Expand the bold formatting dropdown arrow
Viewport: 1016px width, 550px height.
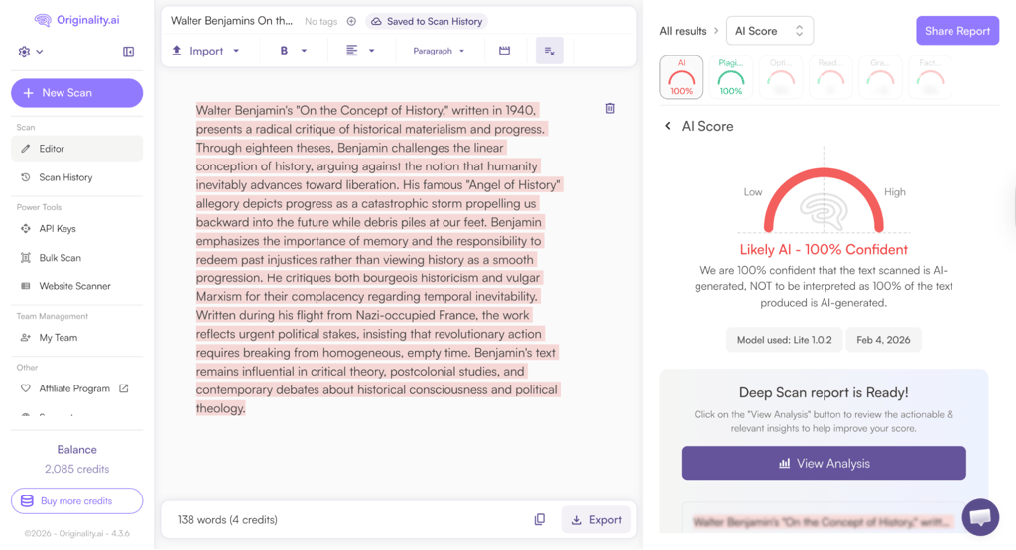tap(304, 51)
